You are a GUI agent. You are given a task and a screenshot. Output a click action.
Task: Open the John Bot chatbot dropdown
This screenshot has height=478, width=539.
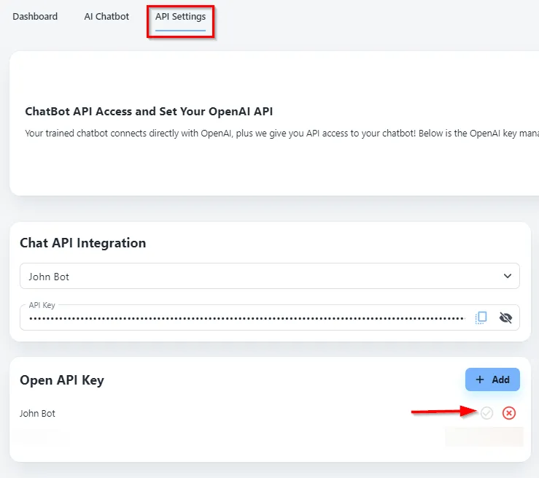coord(270,276)
